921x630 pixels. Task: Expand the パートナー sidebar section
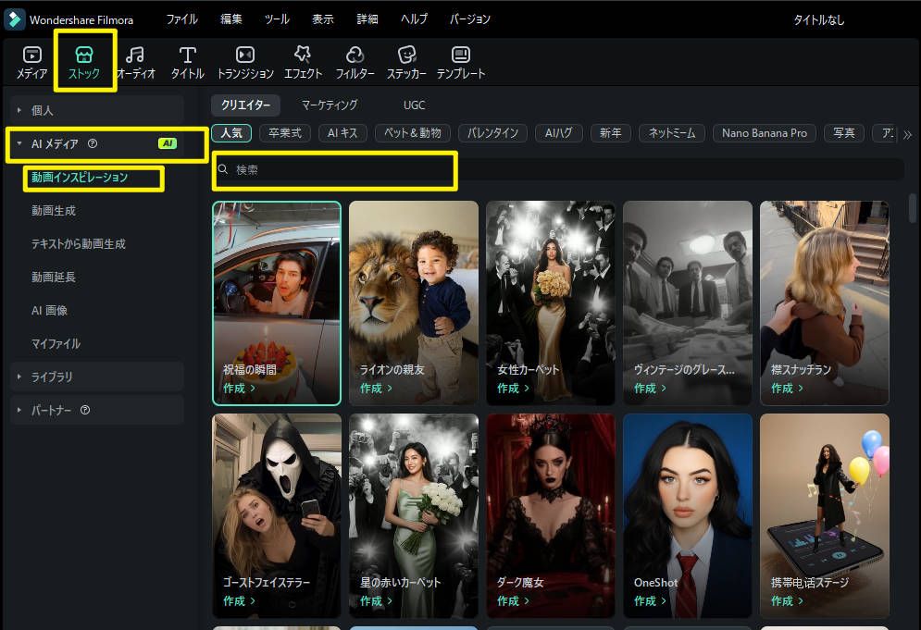[20, 410]
